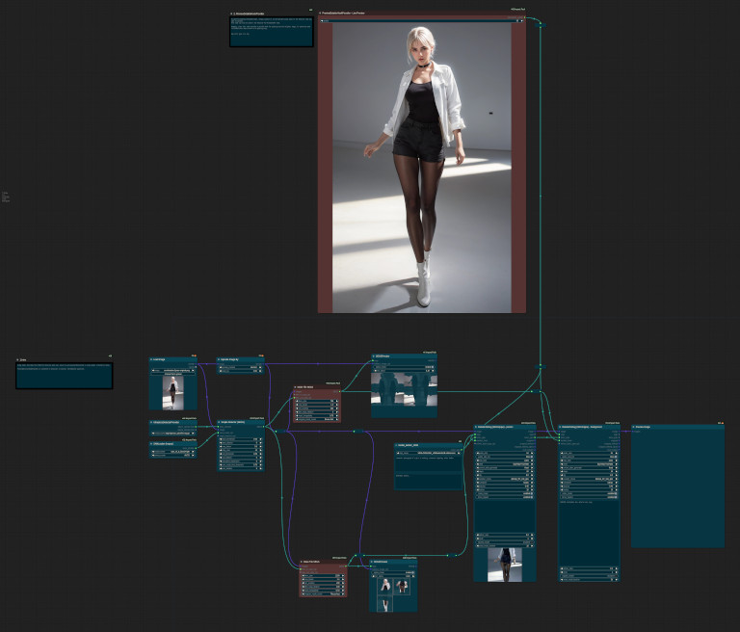
Task: Open the model_name dropdown in UltralyticsDetectorProvider
Action: click(172, 434)
